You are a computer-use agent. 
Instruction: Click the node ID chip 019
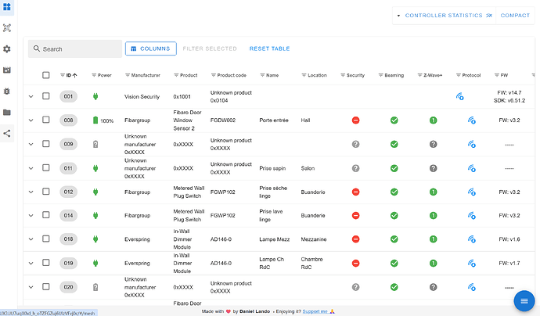click(x=68, y=264)
